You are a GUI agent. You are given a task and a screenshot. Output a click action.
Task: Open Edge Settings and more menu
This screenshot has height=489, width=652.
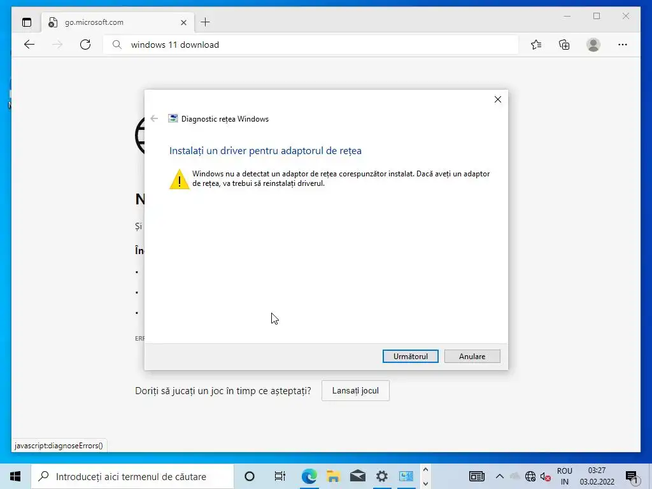623,45
